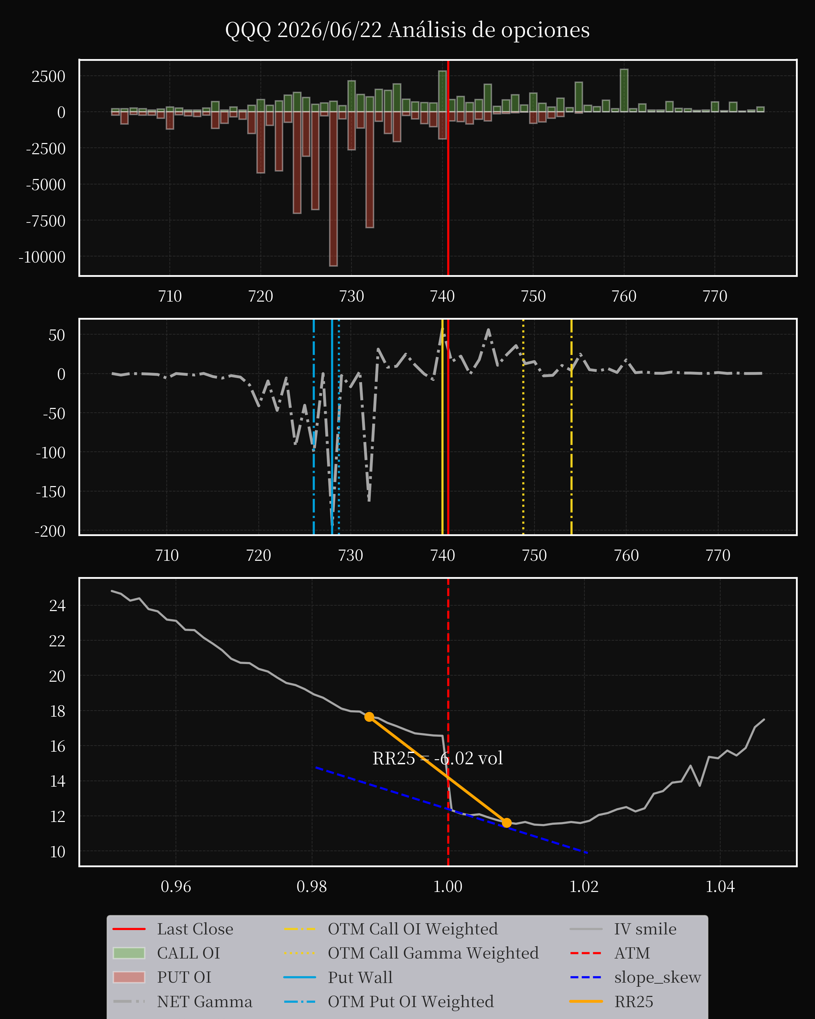This screenshot has height=1019, width=815.
Task: Click the dash-dot yellow OTM Call OI Weighted line
Action: (x=571, y=427)
